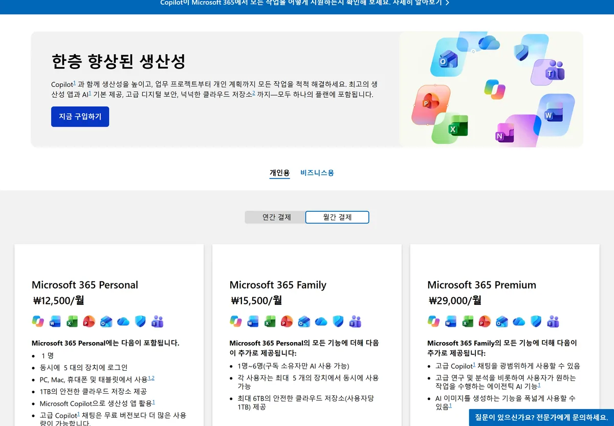Viewport: 614px width, 426px height.
Task: Click footnote 1 after Copilot in the hero text
Action: [x=75, y=82]
